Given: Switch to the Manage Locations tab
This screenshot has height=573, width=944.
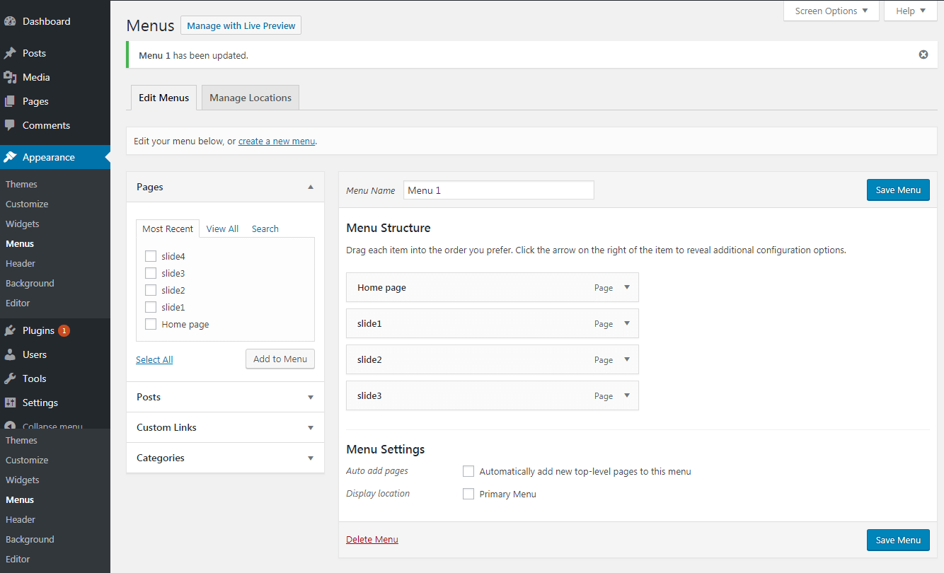Looking at the screenshot, I should (x=251, y=98).
